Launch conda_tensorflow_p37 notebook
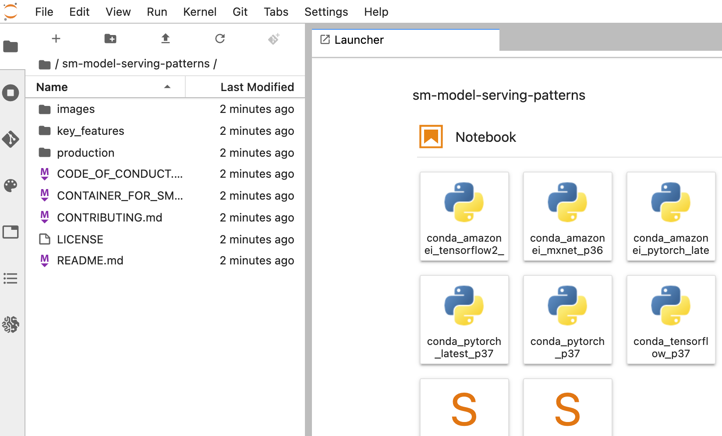 (671, 320)
